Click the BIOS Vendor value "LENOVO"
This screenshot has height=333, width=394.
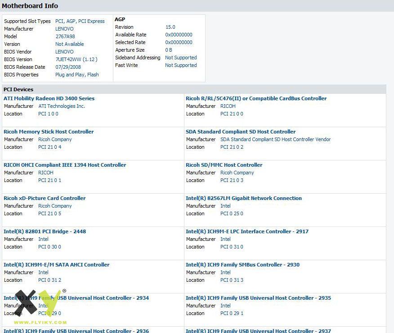64,52
